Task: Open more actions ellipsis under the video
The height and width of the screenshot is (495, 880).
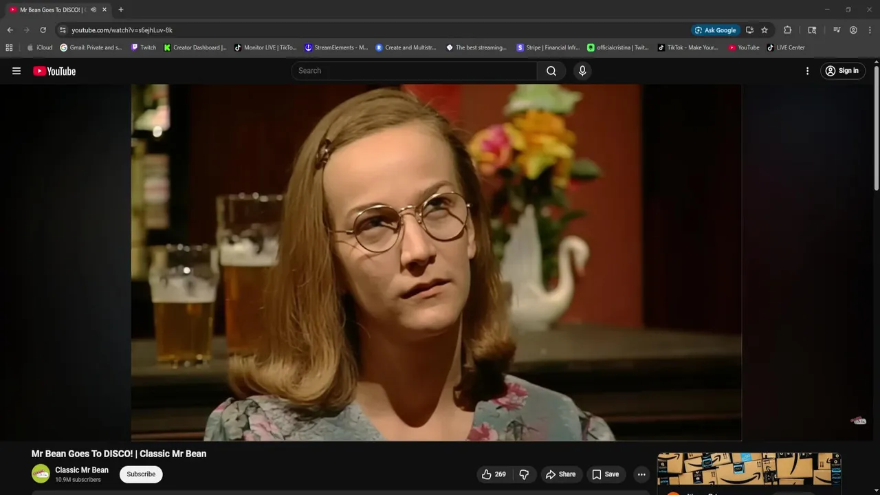Action: point(641,474)
